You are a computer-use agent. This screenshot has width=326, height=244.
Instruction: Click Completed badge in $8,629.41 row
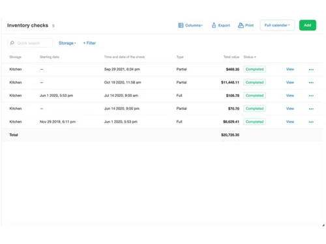tap(254, 122)
